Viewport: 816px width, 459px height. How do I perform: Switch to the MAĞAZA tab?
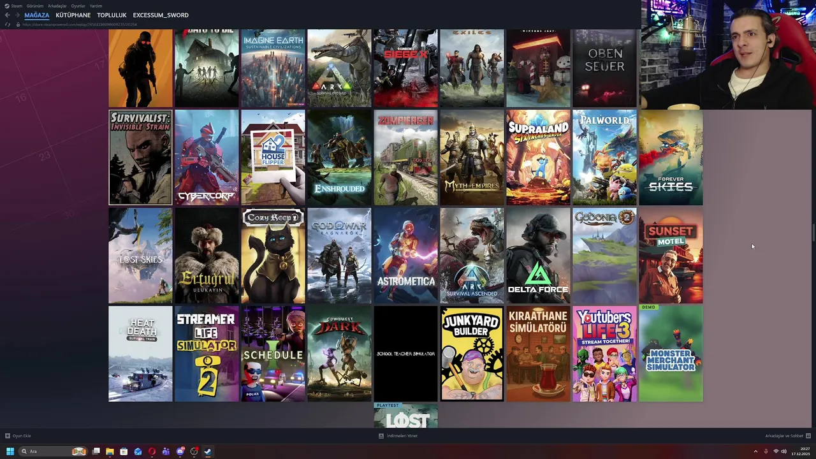(36, 15)
